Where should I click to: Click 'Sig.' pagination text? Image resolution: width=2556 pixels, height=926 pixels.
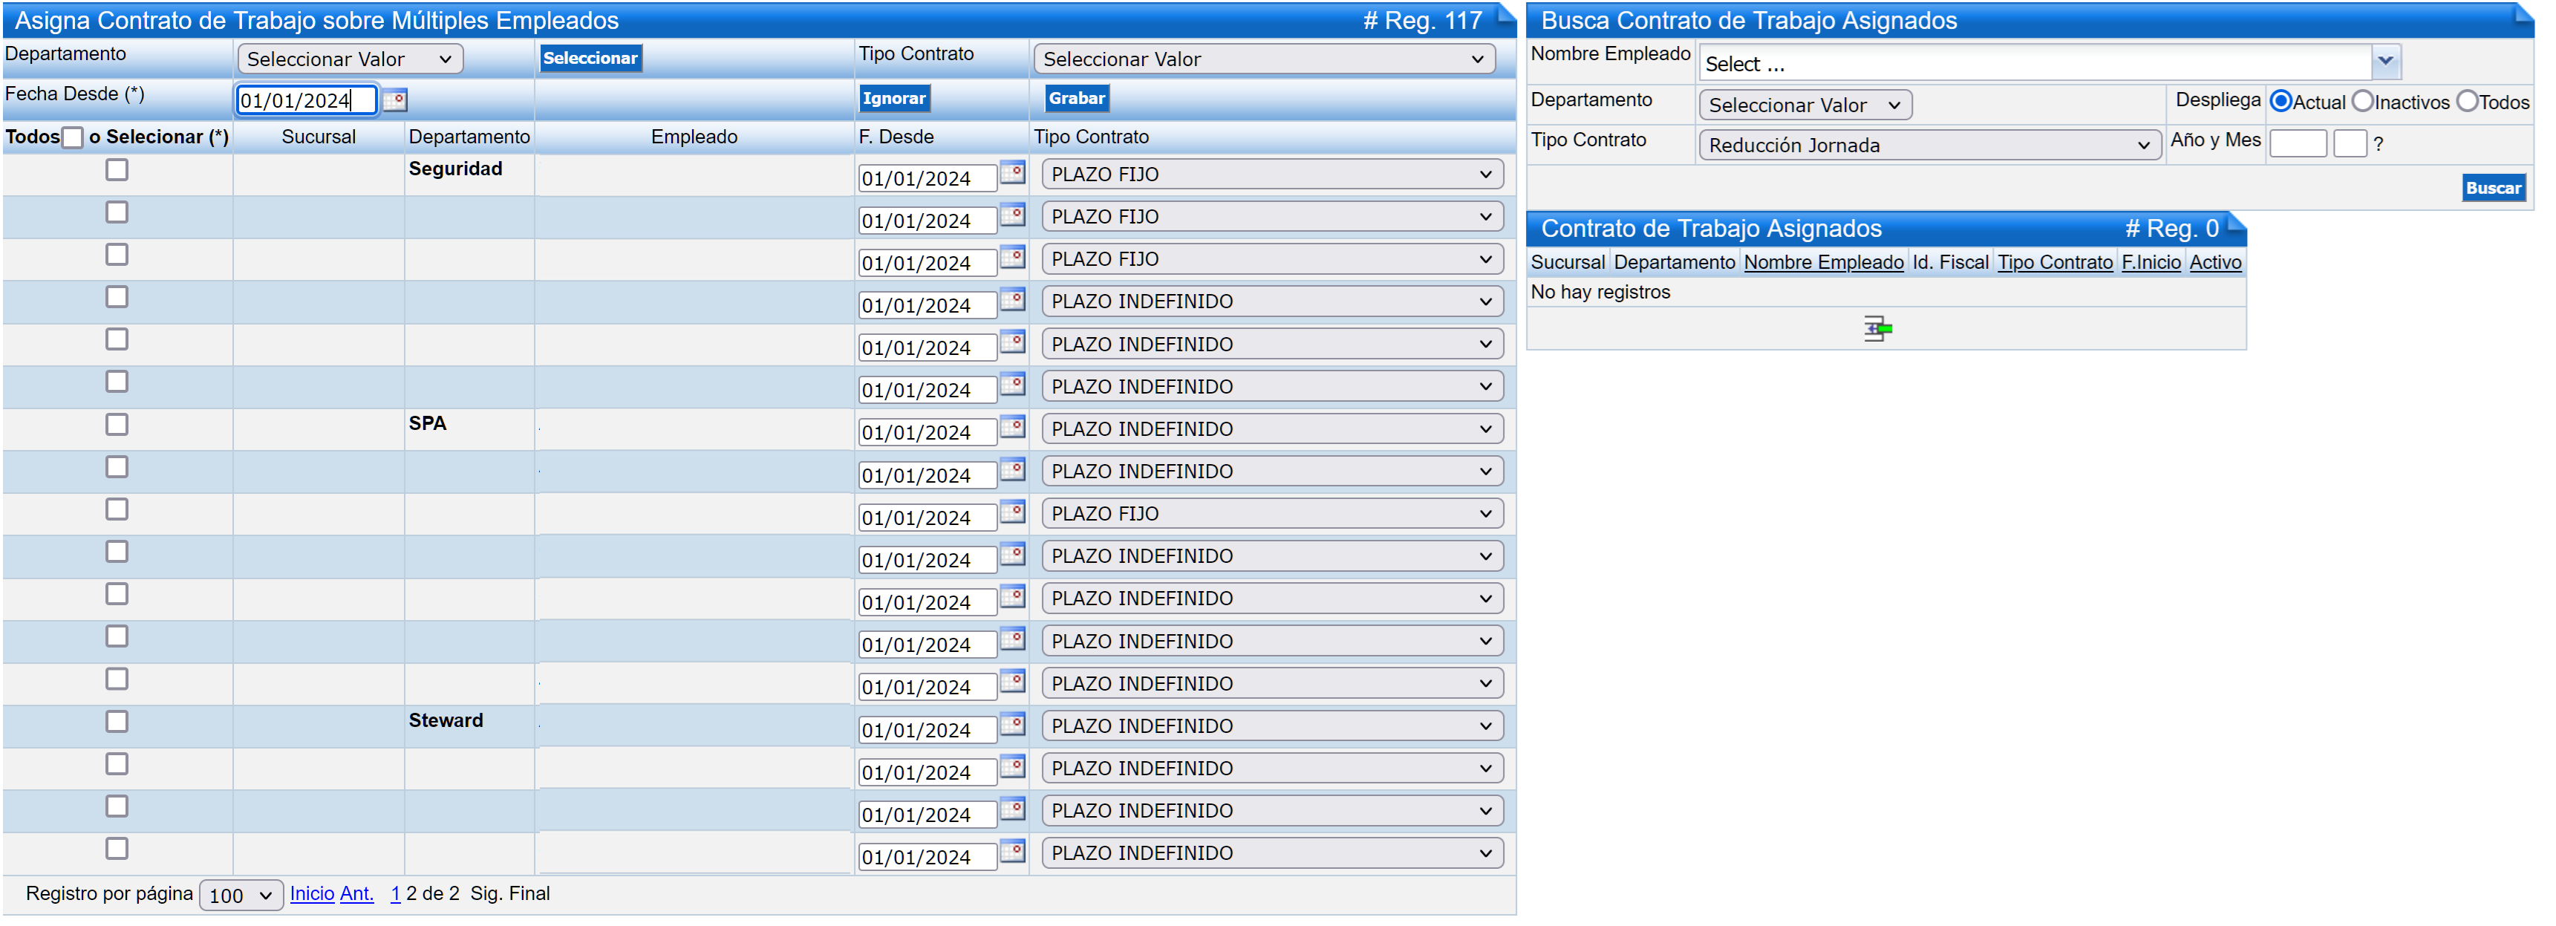[x=485, y=893]
